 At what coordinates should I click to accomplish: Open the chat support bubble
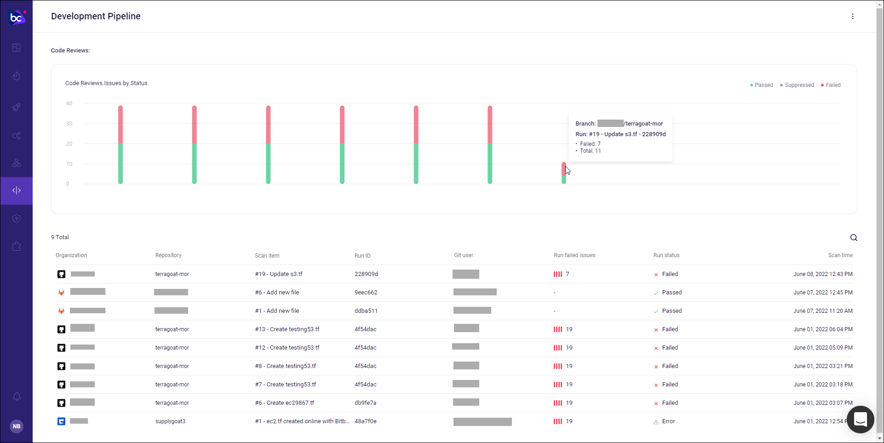pos(861,420)
